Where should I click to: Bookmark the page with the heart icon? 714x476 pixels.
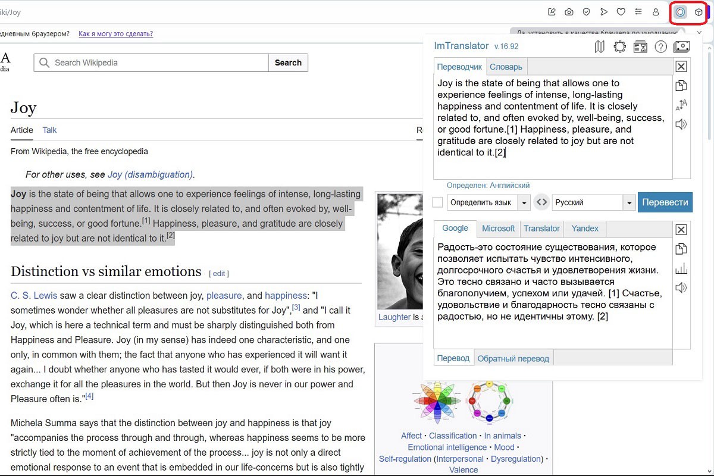(621, 12)
